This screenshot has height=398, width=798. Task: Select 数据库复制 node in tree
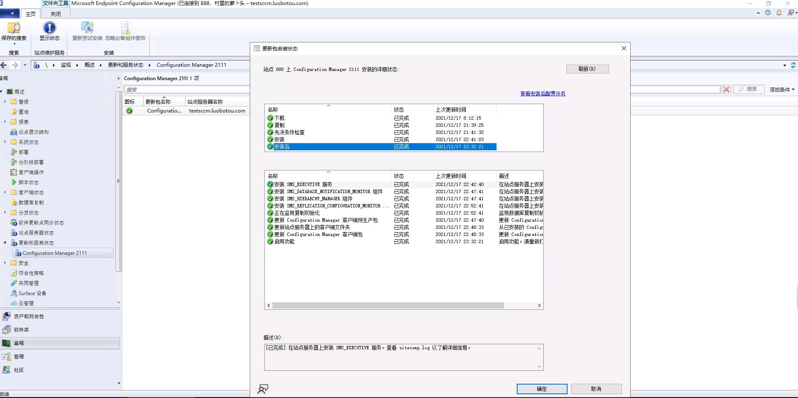tap(31, 202)
